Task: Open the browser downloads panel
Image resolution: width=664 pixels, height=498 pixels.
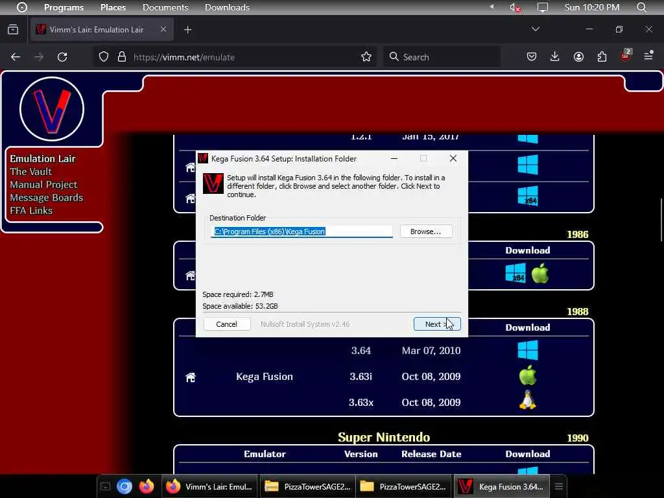Action: (x=555, y=57)
